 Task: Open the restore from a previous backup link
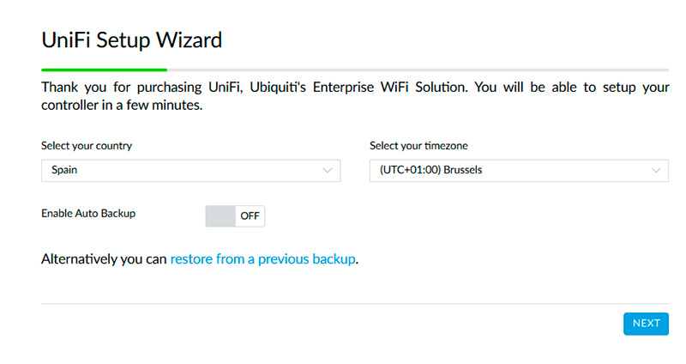pyautogui.click(x=262, y=258)
